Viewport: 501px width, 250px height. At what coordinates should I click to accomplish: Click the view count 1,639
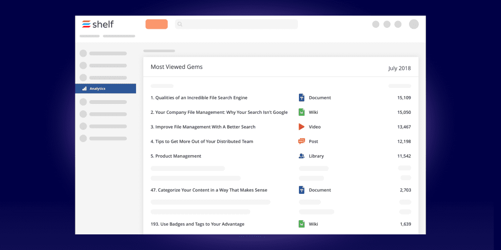406,224
